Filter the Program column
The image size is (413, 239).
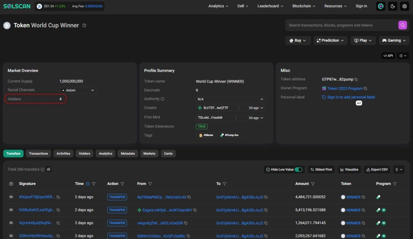(x=394, y=184)
